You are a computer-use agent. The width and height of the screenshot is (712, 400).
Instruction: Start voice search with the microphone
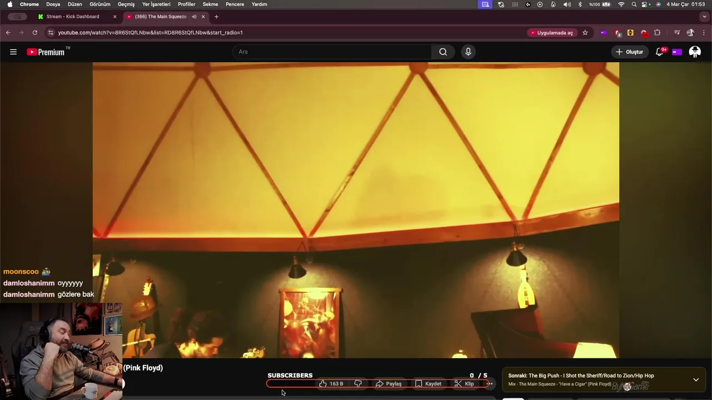(x=468, y=52)
